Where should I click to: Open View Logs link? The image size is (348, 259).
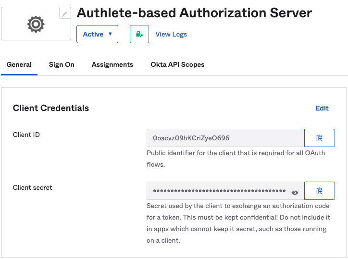171,35
